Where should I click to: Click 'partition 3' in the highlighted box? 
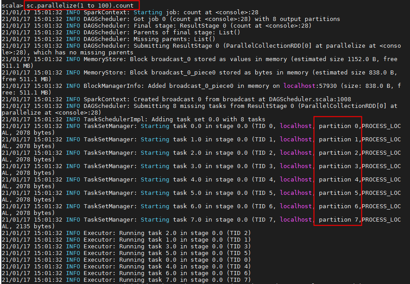point(338,166)
